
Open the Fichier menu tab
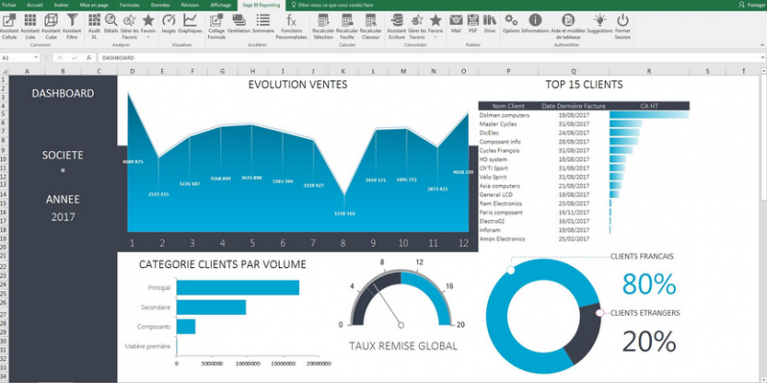click(x=10, y=5)
